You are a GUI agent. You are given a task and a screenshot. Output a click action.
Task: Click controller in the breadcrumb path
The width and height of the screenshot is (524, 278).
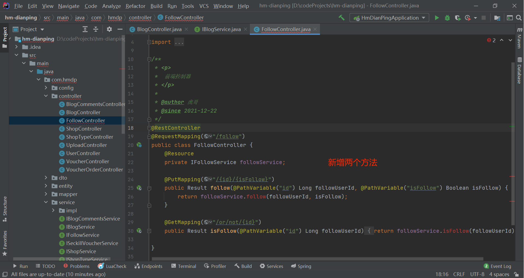click(x=140, y=18)
